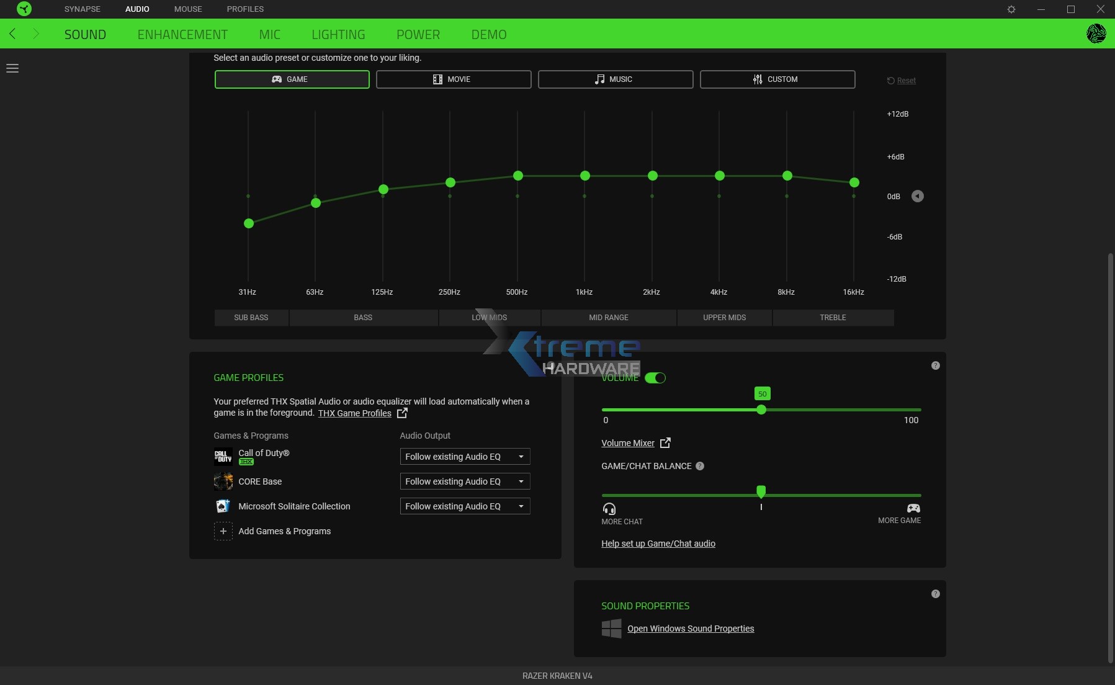Open Microsoft Solitaire Collection audio output dropdown
Screen dimensions: 1115x685
tap(465, 506)
